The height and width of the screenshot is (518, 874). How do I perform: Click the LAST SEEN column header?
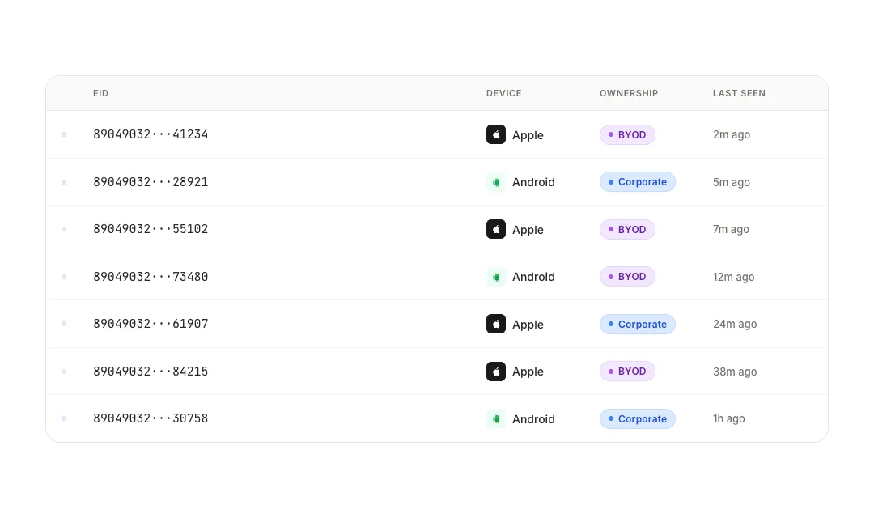[x=739, y=93]
